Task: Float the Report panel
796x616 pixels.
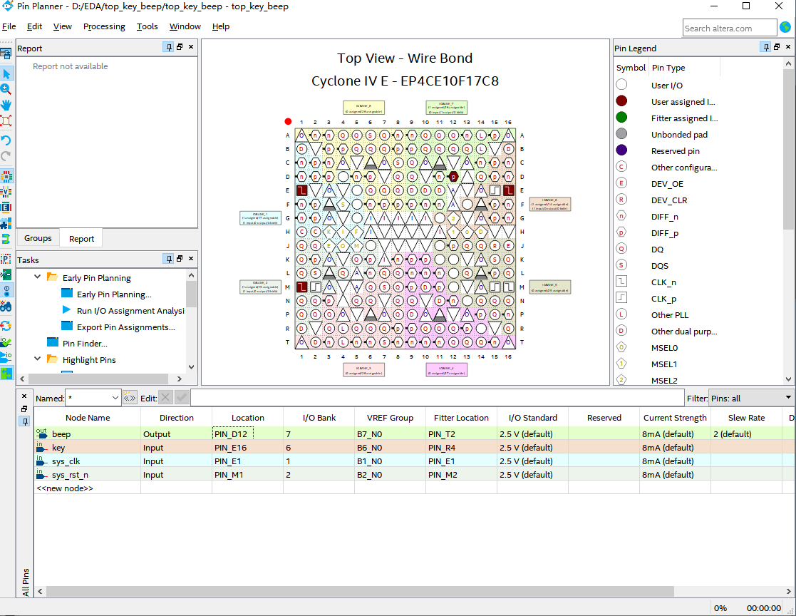Action: tap(180, 47)
